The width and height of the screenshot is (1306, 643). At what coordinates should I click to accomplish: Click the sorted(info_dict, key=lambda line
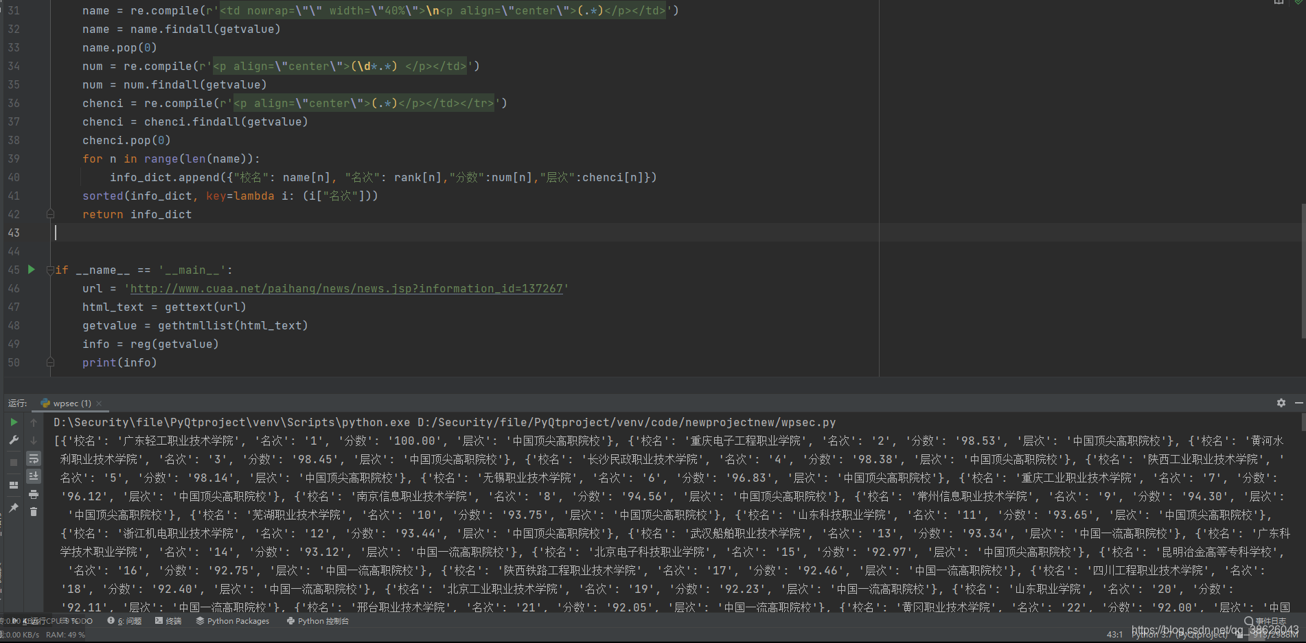tap(230, 196)
